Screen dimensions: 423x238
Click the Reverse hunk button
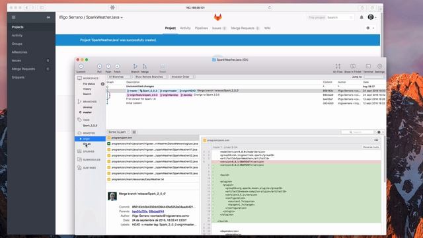(x=371, y=147)
